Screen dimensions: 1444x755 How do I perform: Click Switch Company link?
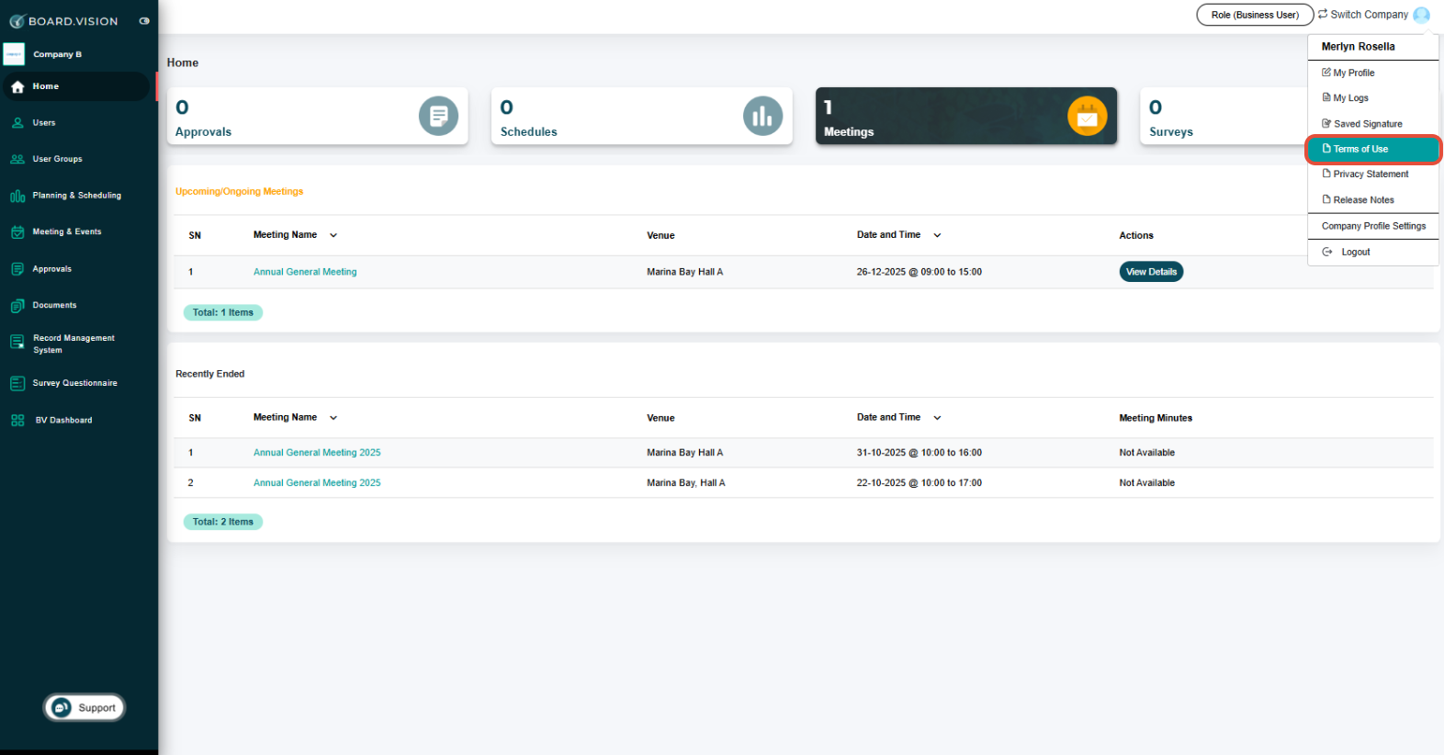[x=1363, y=15]
